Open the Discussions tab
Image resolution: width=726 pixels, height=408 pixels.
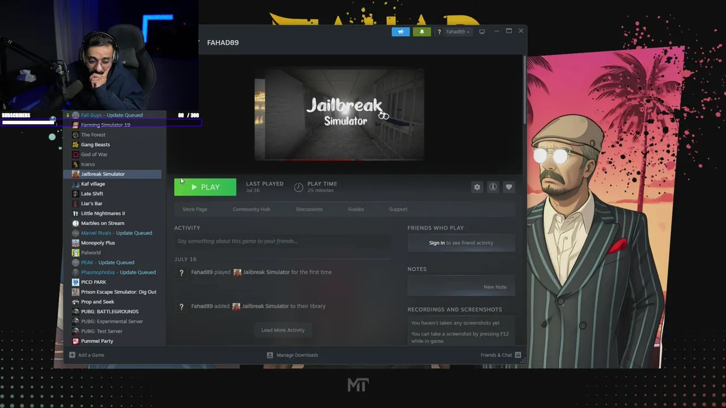coord(309,209)
